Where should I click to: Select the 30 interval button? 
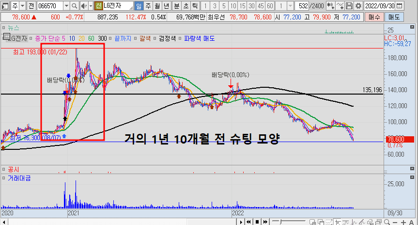pos(251,6)
